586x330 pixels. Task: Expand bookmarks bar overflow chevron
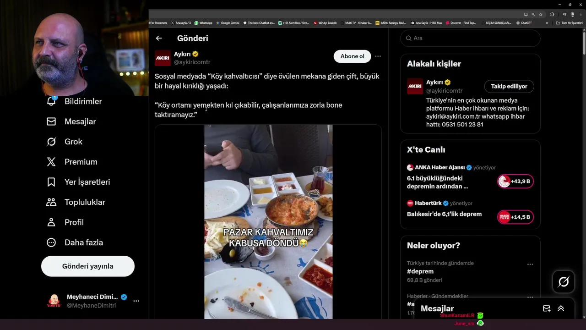[x=547, y=22]
